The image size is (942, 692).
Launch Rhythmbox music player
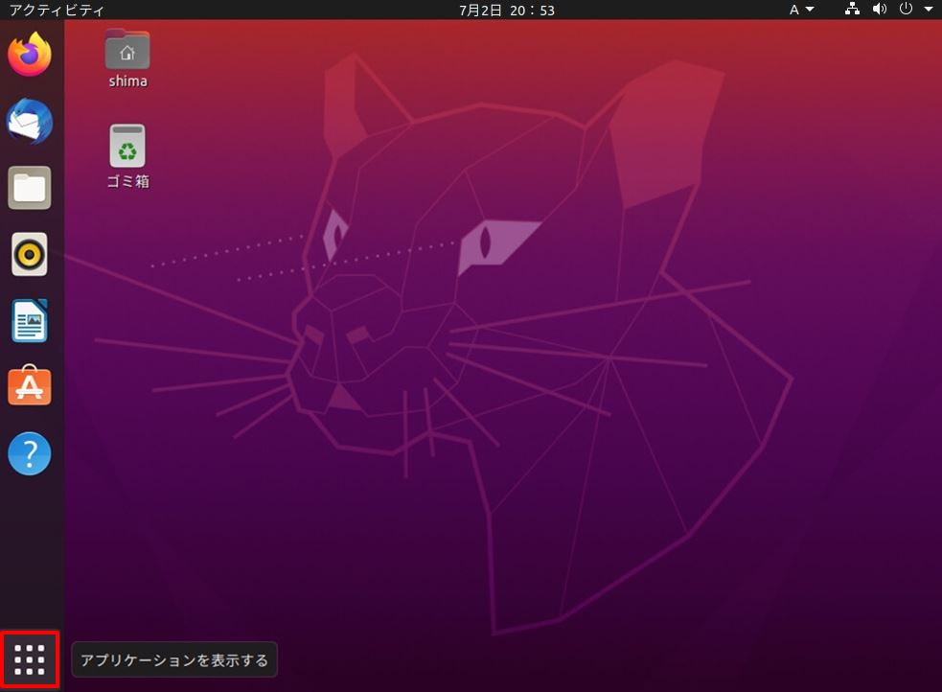[30, 254]
